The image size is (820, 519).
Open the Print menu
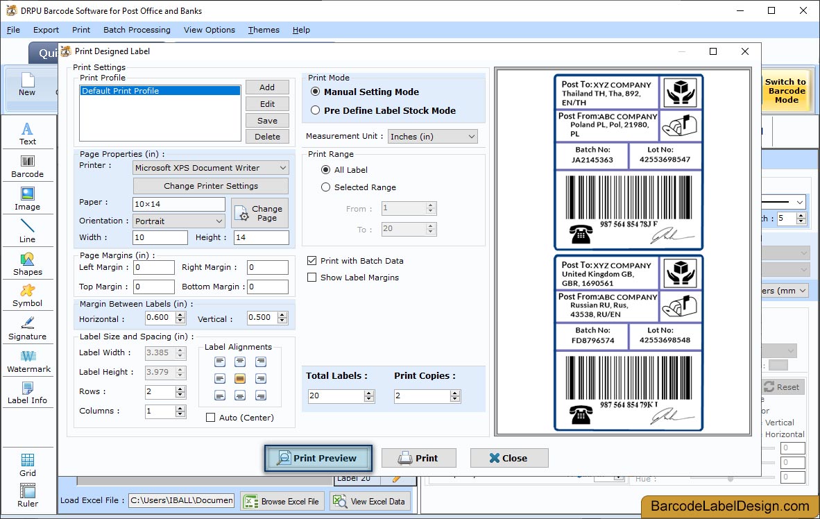pyautogui.click(x=81, y=30)
